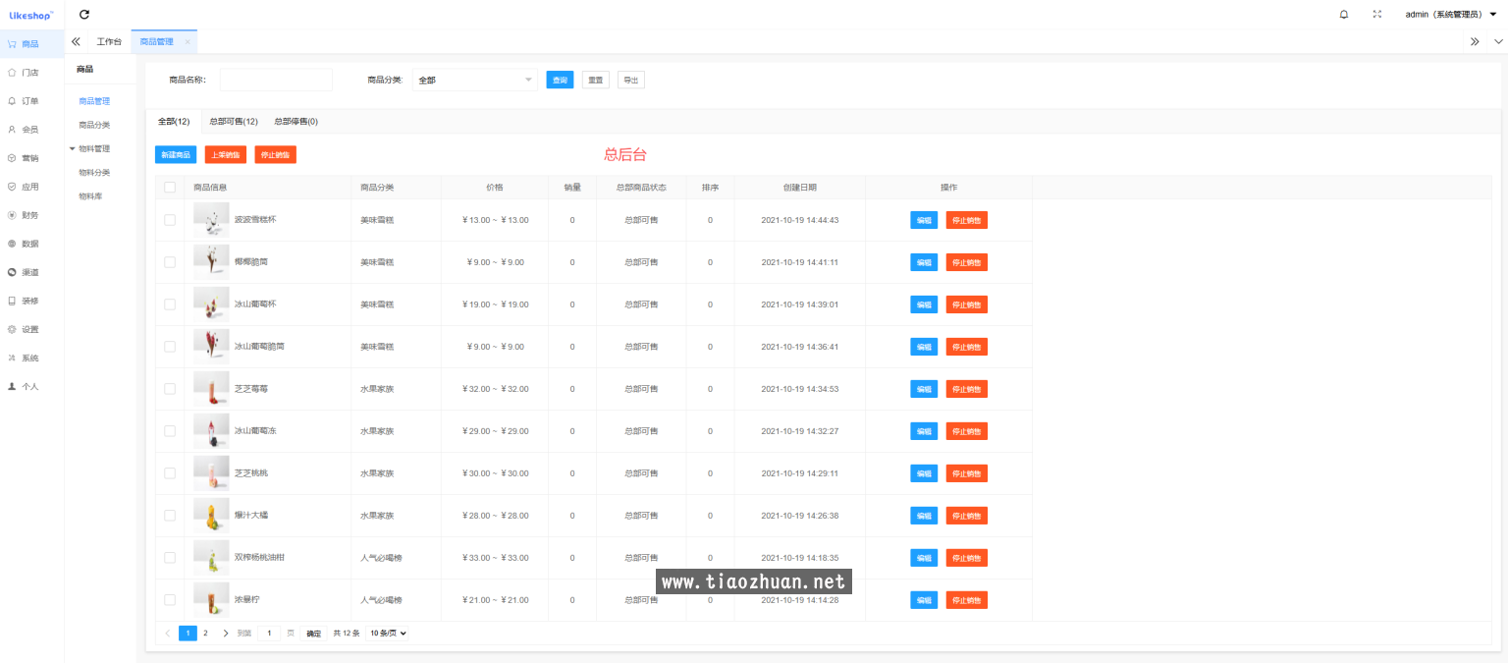Click the 停止销售 button above the table
The width and height of the screenshot is (1508, 663).
(275, 155)
